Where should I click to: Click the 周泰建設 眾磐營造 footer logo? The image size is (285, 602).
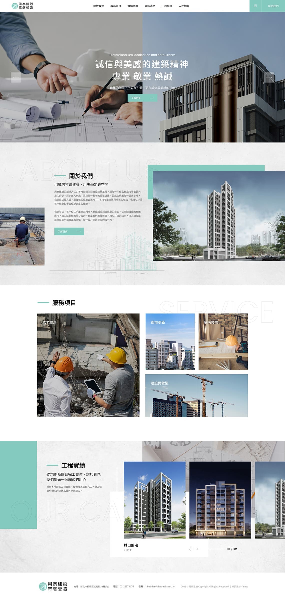point(53,586)
